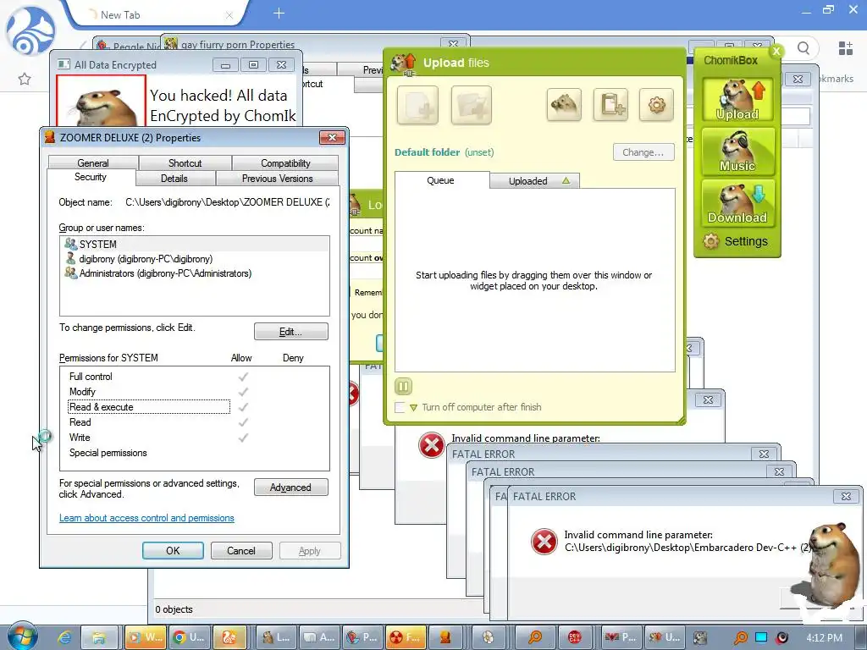Close the ZOOMER DELUXE Properties window
Viewport: 867px width, 650px height.
pyautogui.click(x=332, y=138)
